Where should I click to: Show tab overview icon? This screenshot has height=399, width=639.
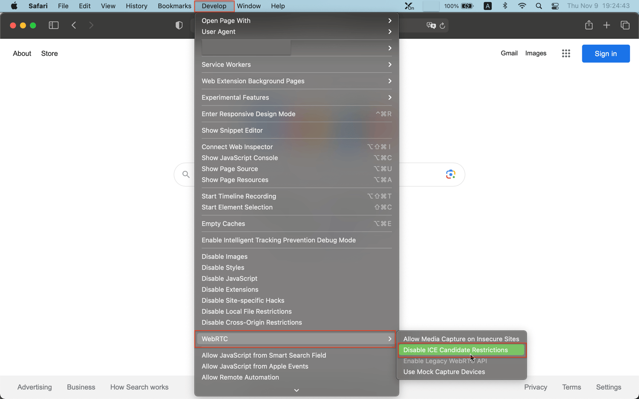[x=625, y=26]
